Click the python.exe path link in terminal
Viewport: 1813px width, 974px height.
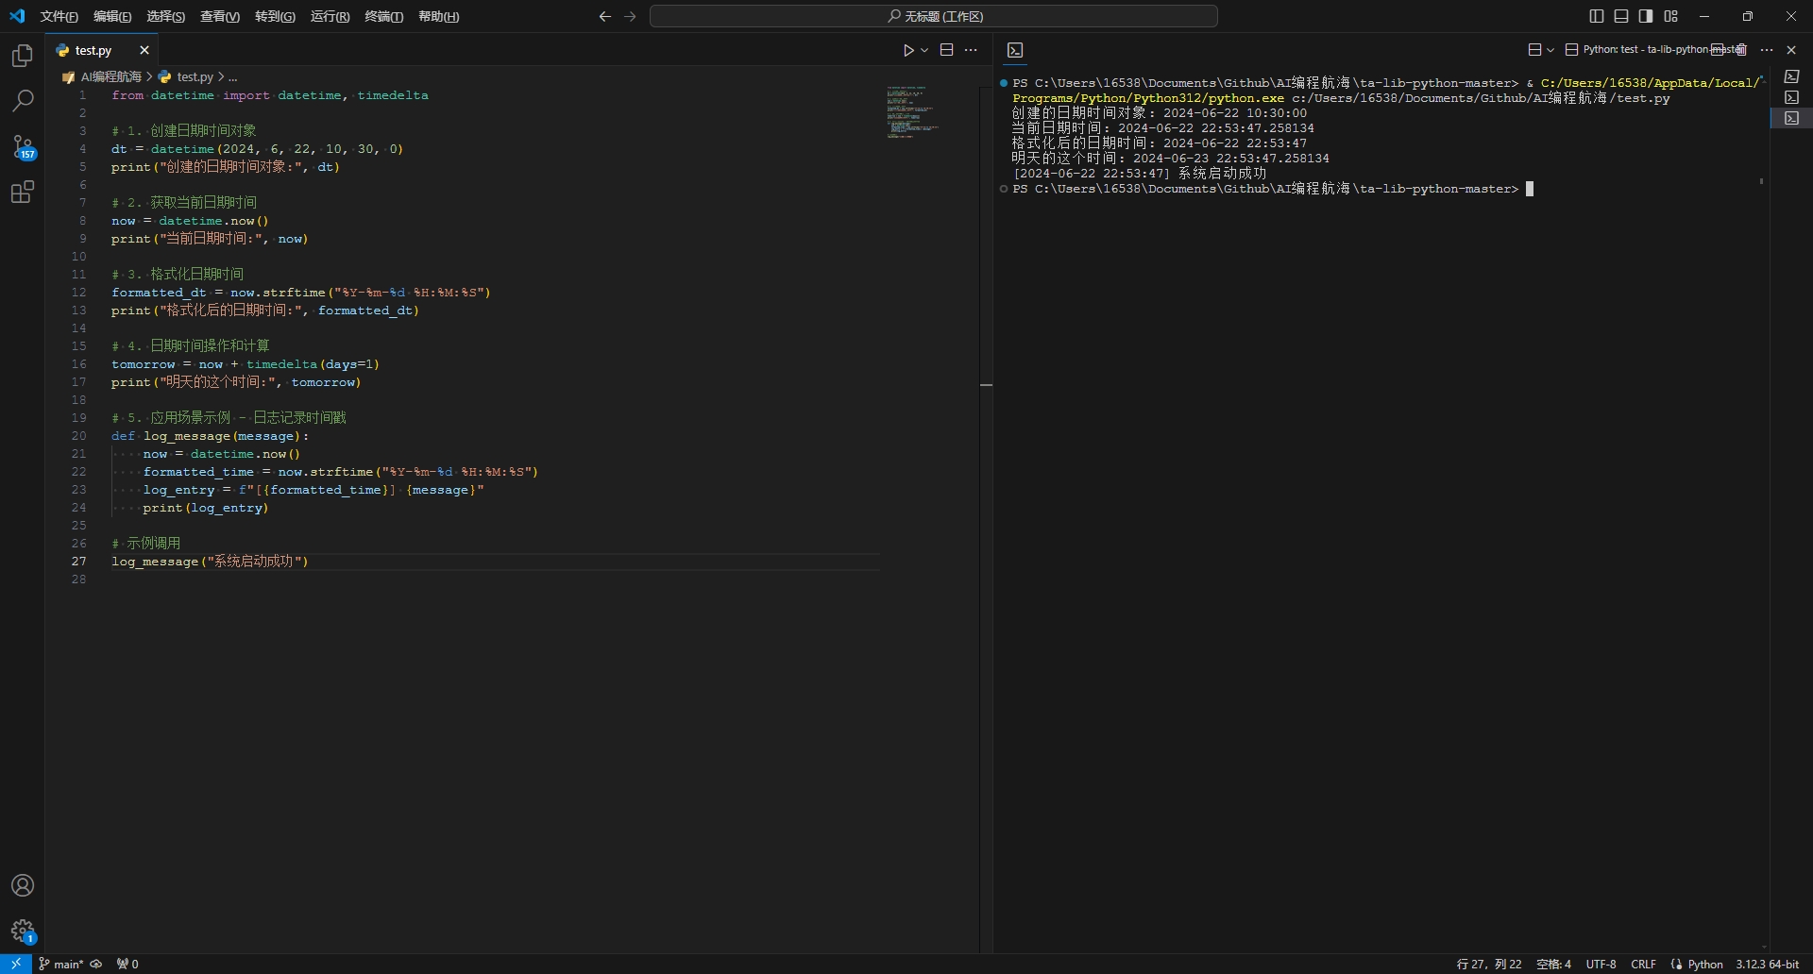[x=1148, y=98]
